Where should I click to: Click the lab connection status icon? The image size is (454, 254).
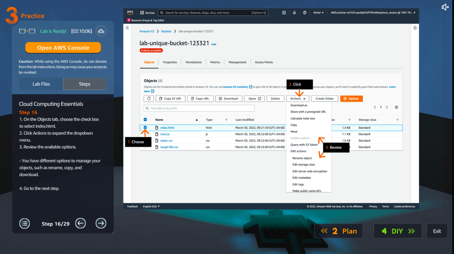(x=27, y=31)
